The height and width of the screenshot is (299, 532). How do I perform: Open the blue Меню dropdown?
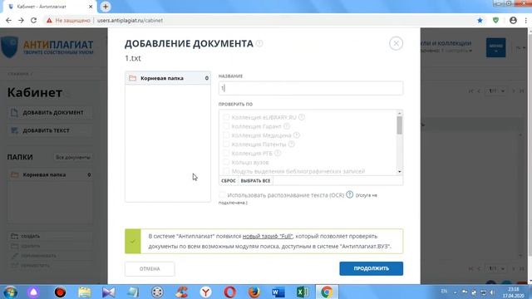(495, 47)
